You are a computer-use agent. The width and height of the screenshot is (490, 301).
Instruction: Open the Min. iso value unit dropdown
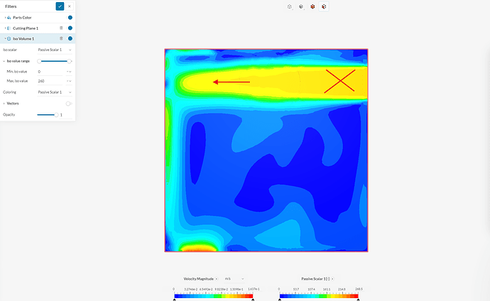point(69,72)
